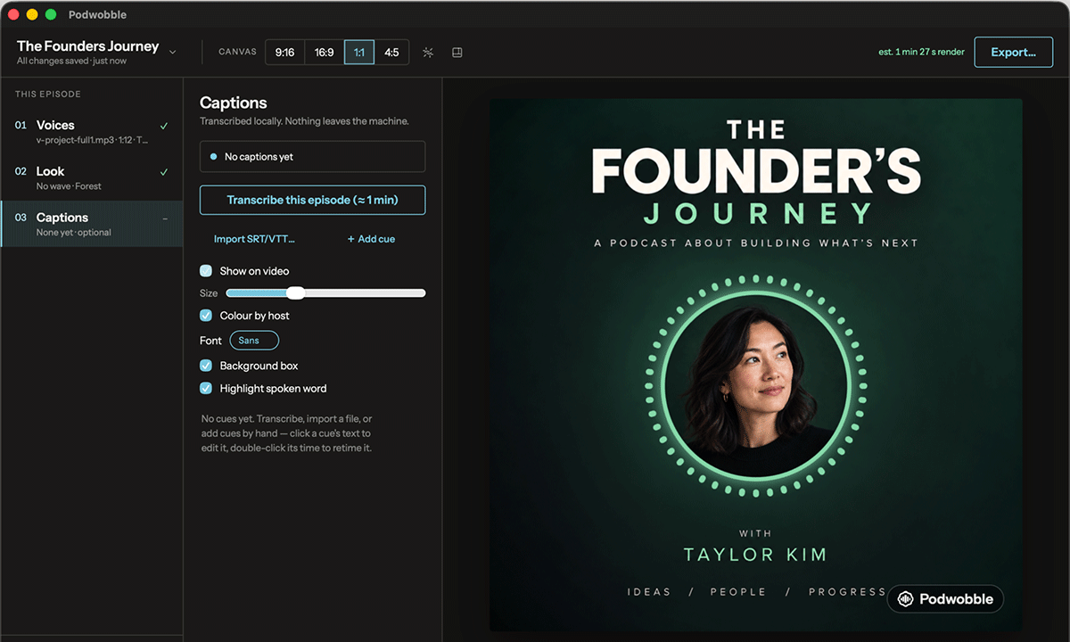This screenshot has width=1070, height=642.
Task: Click the caption Size slider handle
Action: (295, 293)
